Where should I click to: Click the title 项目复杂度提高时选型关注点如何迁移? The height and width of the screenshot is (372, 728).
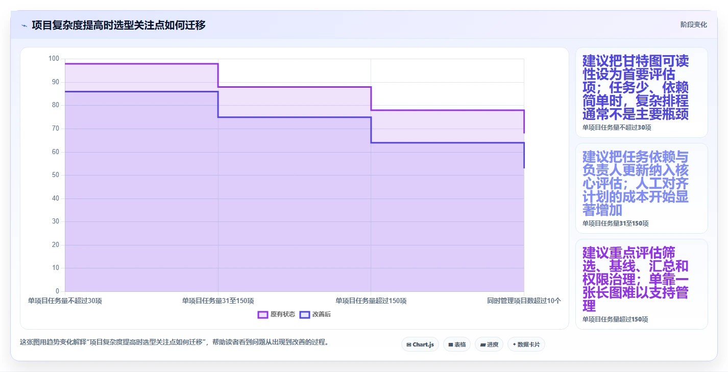[x=118, y=25]
